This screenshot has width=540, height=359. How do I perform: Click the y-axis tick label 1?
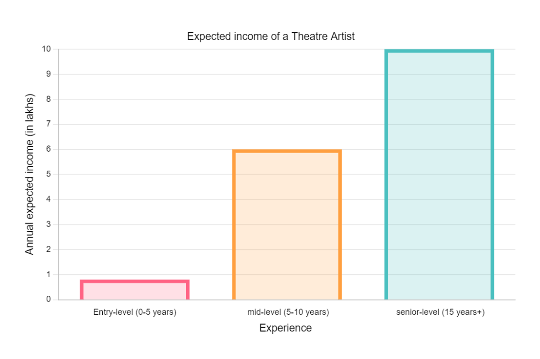pos(49,274)
